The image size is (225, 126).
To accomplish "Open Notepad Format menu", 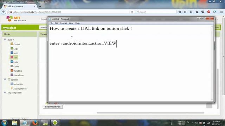I will (x=63, y=23).
